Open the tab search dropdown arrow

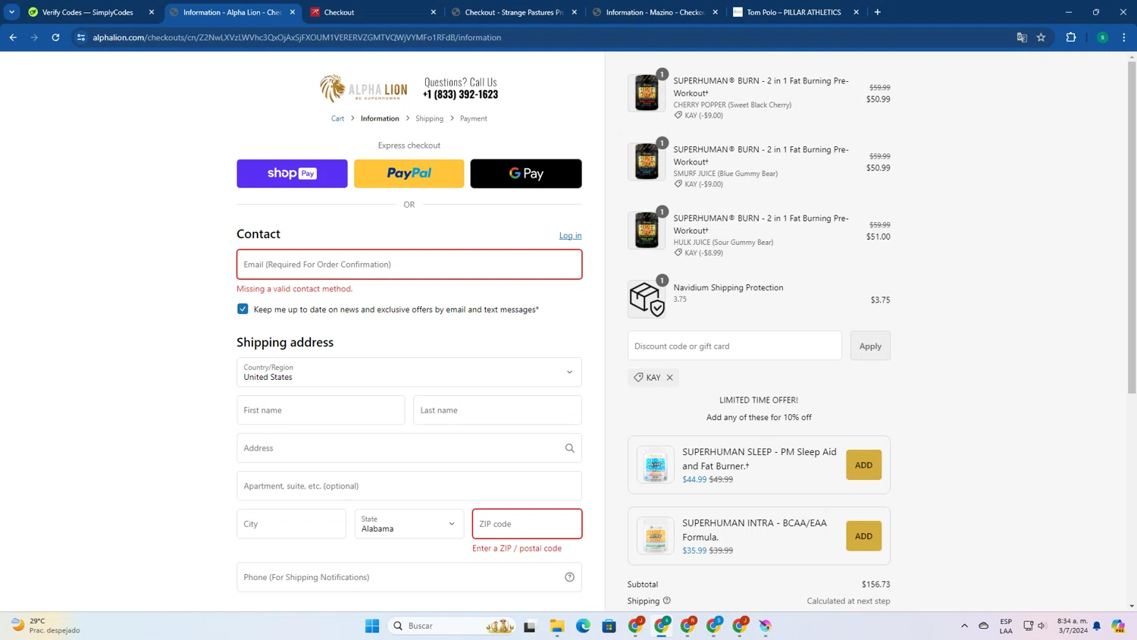(x=12, y=12)
